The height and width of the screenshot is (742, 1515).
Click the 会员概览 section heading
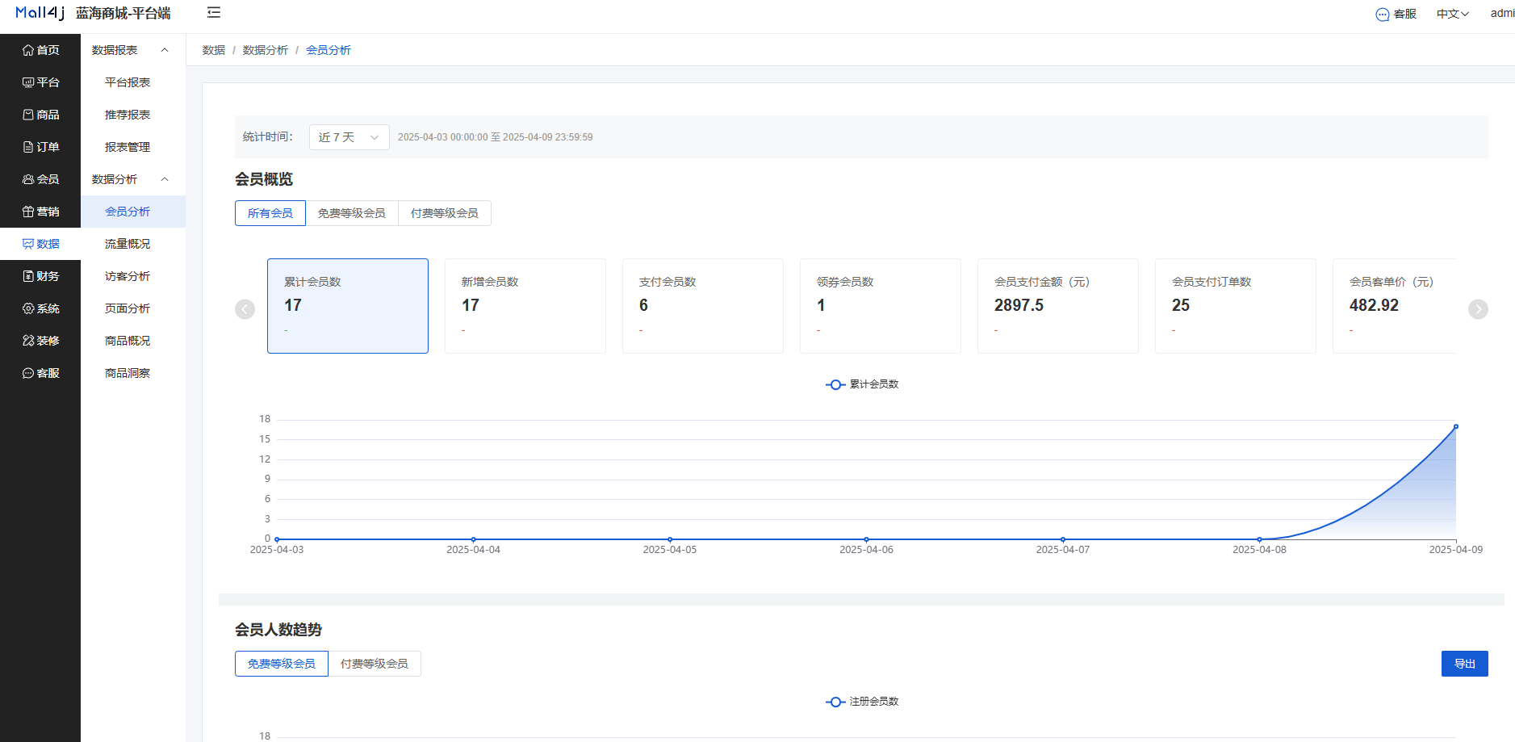point(264,179)
